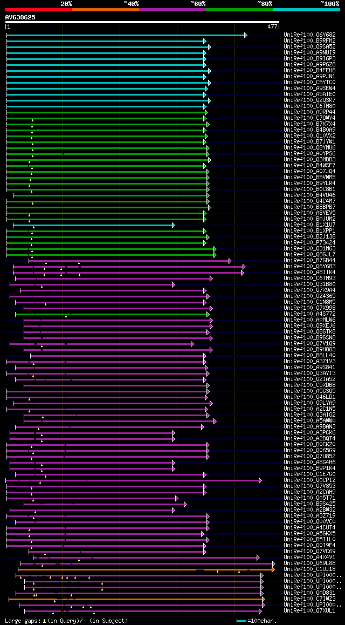Click the short cyan bar for B1X1U7
The image size is (345, 625).
point(93,225)
